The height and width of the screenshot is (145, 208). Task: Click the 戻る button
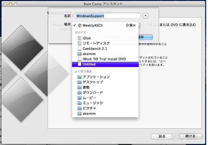coord(162,137)
